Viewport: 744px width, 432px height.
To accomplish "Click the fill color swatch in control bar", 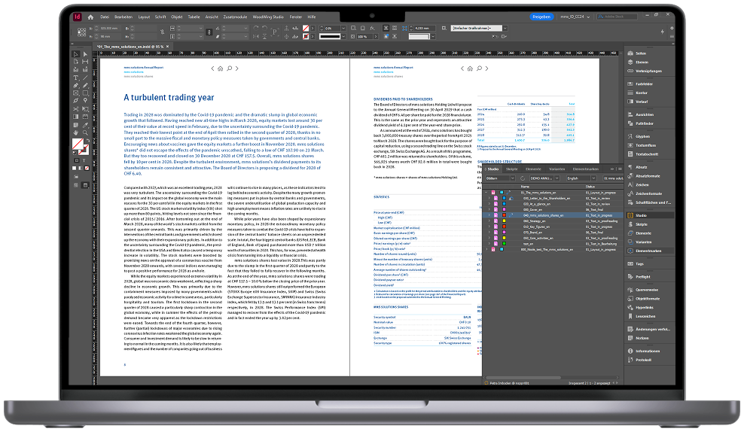I will pyautogui.click(x=306, y=29).
